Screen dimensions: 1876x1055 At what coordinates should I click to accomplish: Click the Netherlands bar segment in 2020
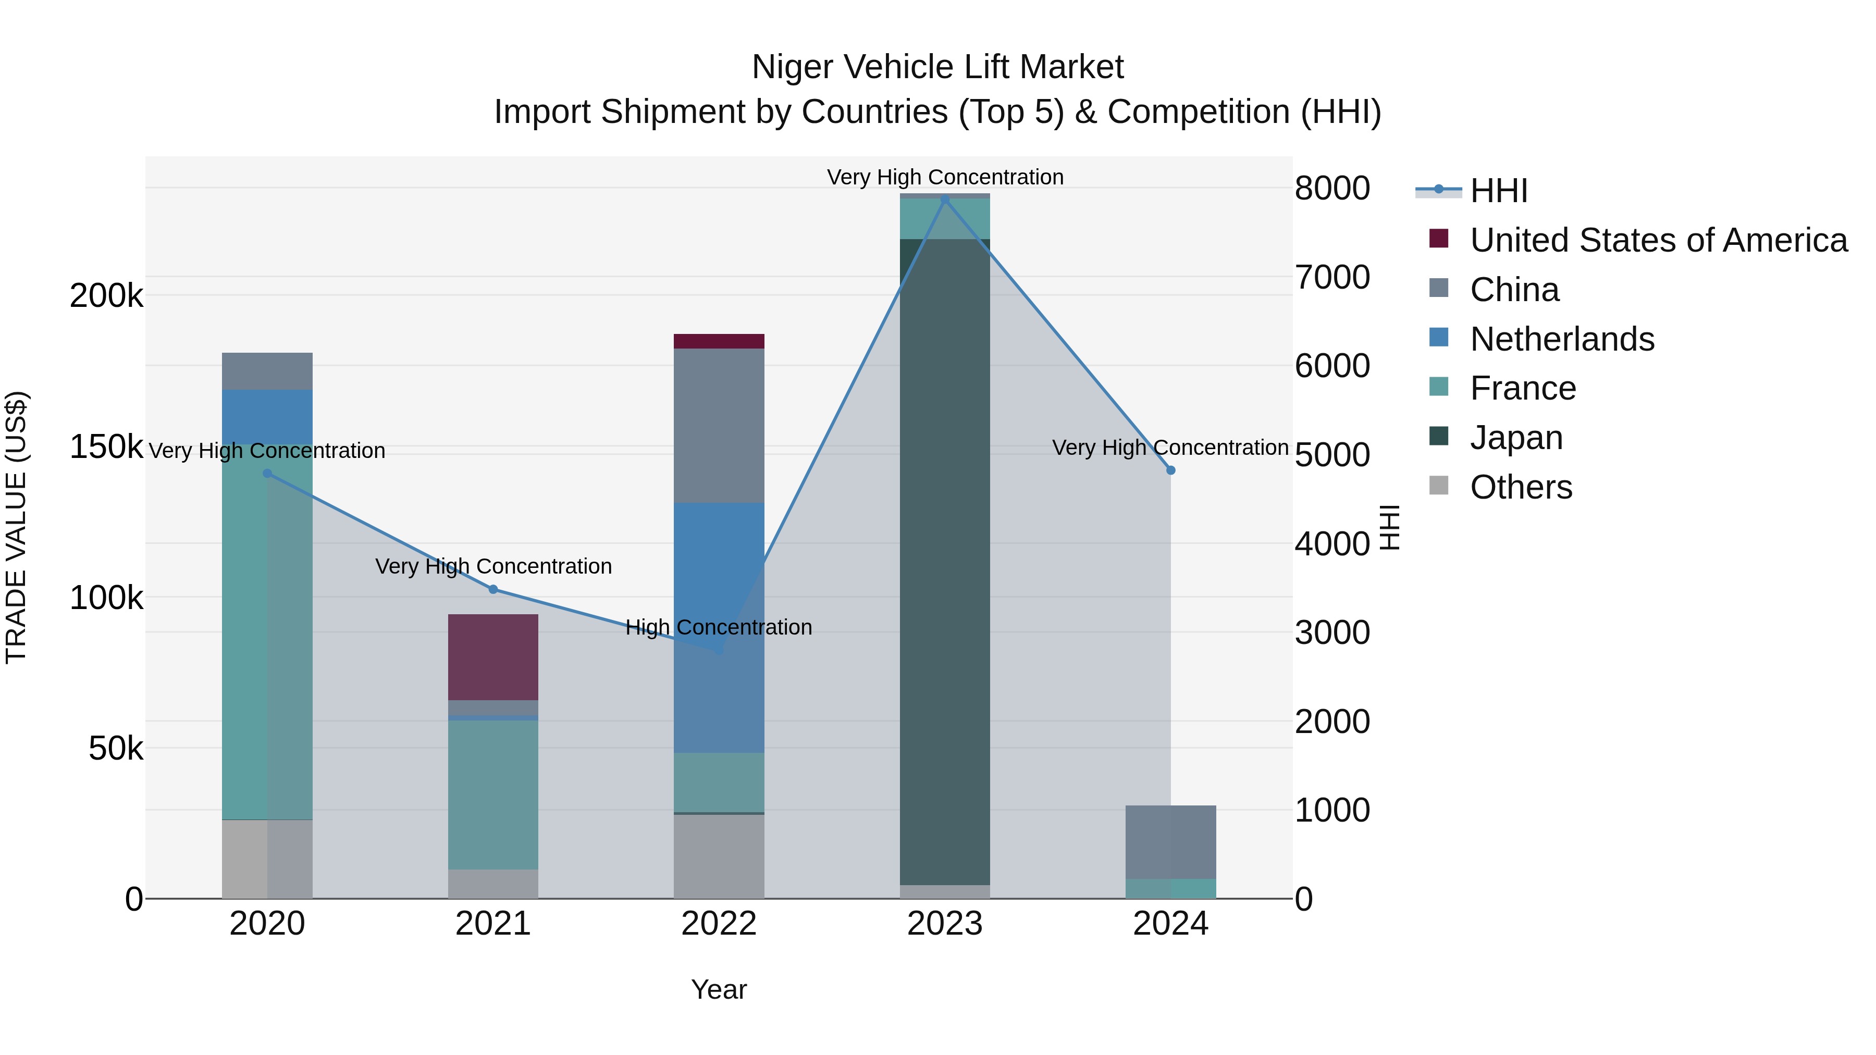tap(267, 416)
